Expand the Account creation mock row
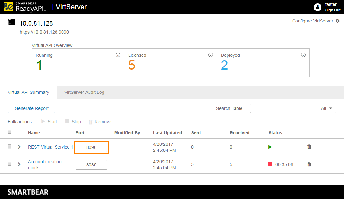The image size is (344, 199). click(x=19, y=164)
